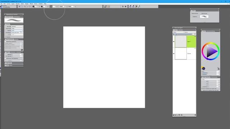The width and height of the screenshot is (230, 129).
Task: Click the icon right of Paper Selector
Action: point(109,6)
